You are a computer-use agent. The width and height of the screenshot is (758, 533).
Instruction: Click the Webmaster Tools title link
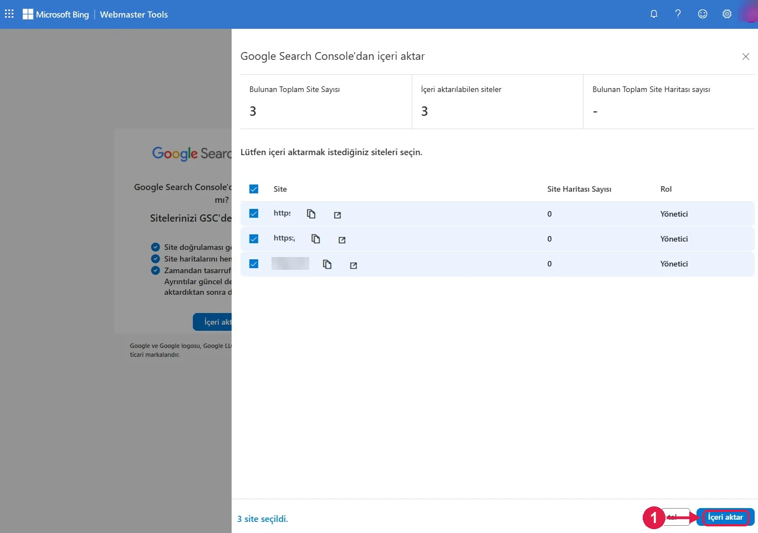134,14
